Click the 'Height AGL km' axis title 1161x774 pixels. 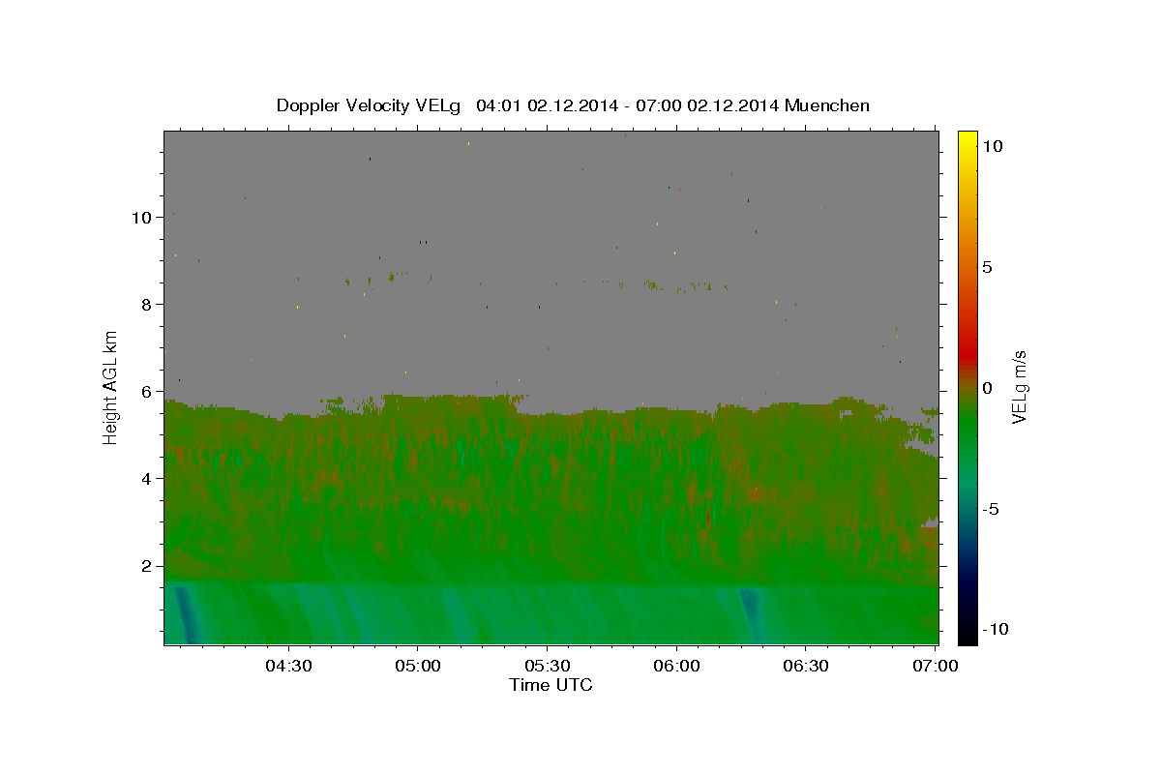pyautogui.click(x=111, y=387)
